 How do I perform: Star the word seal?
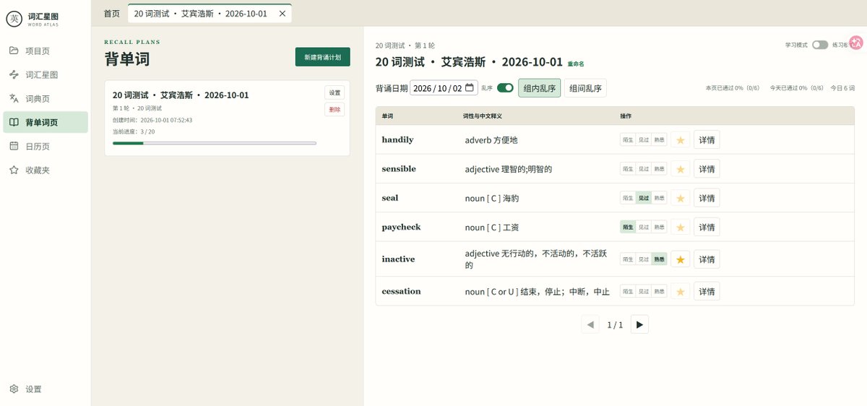coord(680,198)
